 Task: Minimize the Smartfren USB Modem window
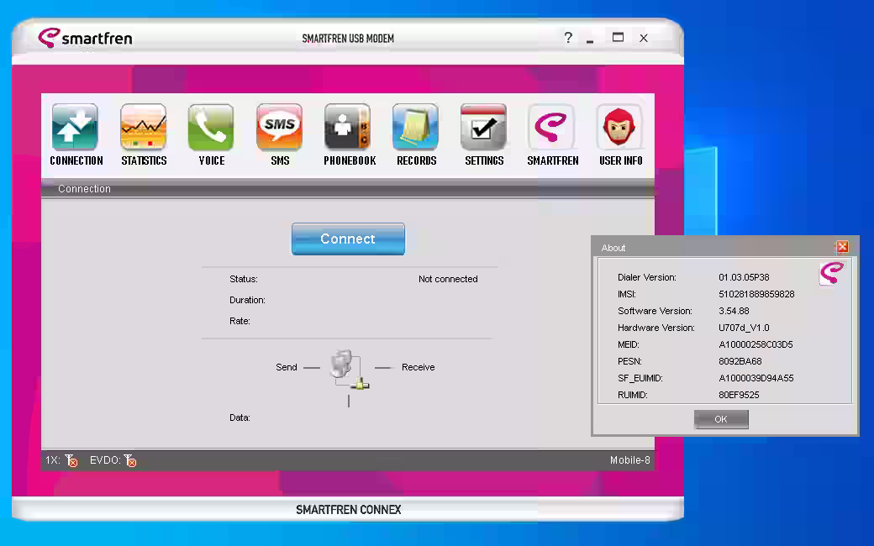coord(591,39)
